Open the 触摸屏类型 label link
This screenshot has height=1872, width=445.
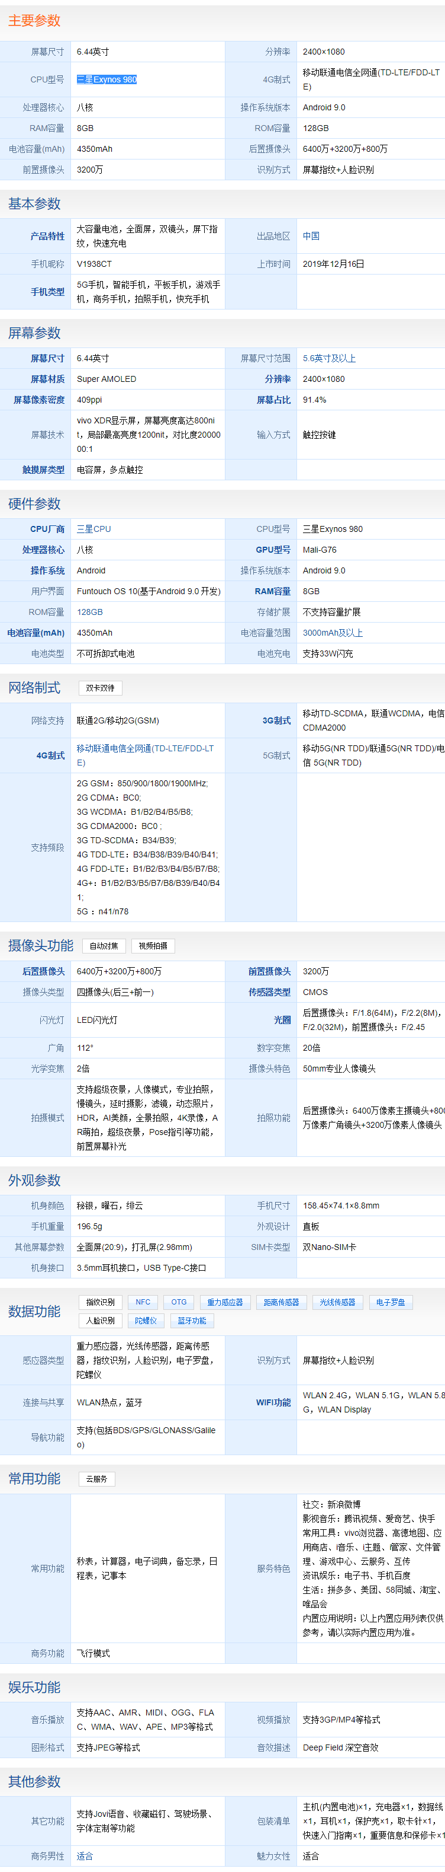[43, 470]
